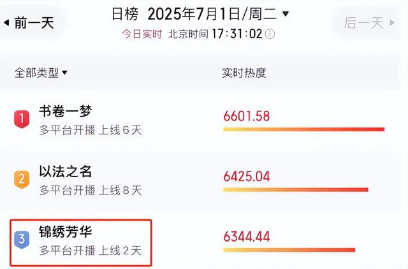
Task: Click the 今日实时 label
Action: tap(142, 34)
